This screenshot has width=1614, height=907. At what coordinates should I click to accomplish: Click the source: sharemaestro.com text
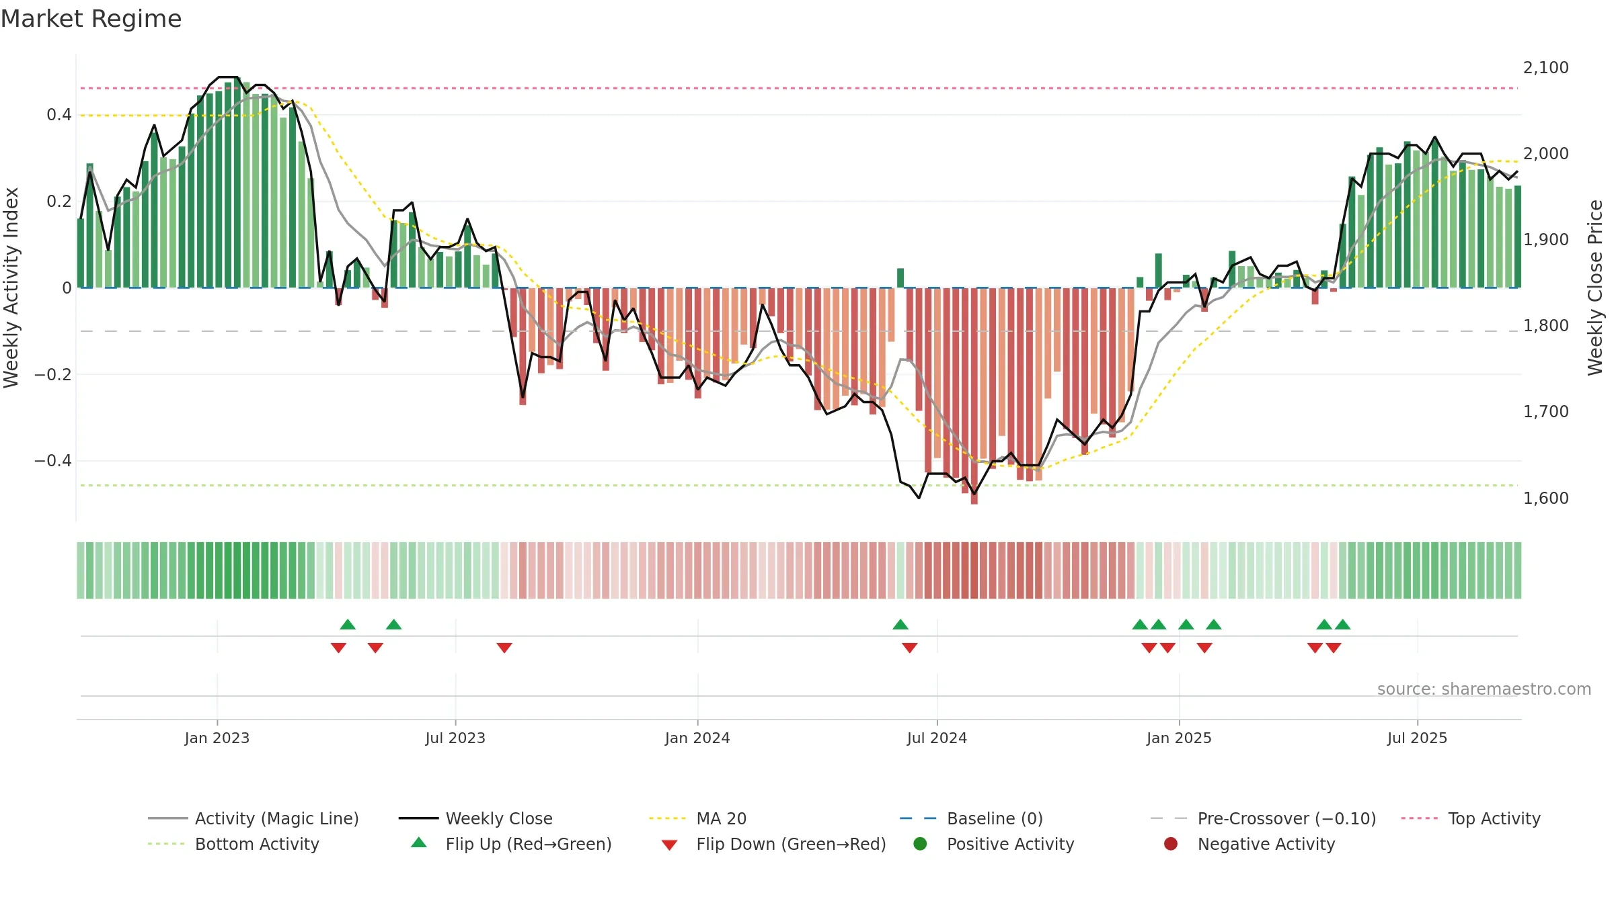[x=1484, y=689]
